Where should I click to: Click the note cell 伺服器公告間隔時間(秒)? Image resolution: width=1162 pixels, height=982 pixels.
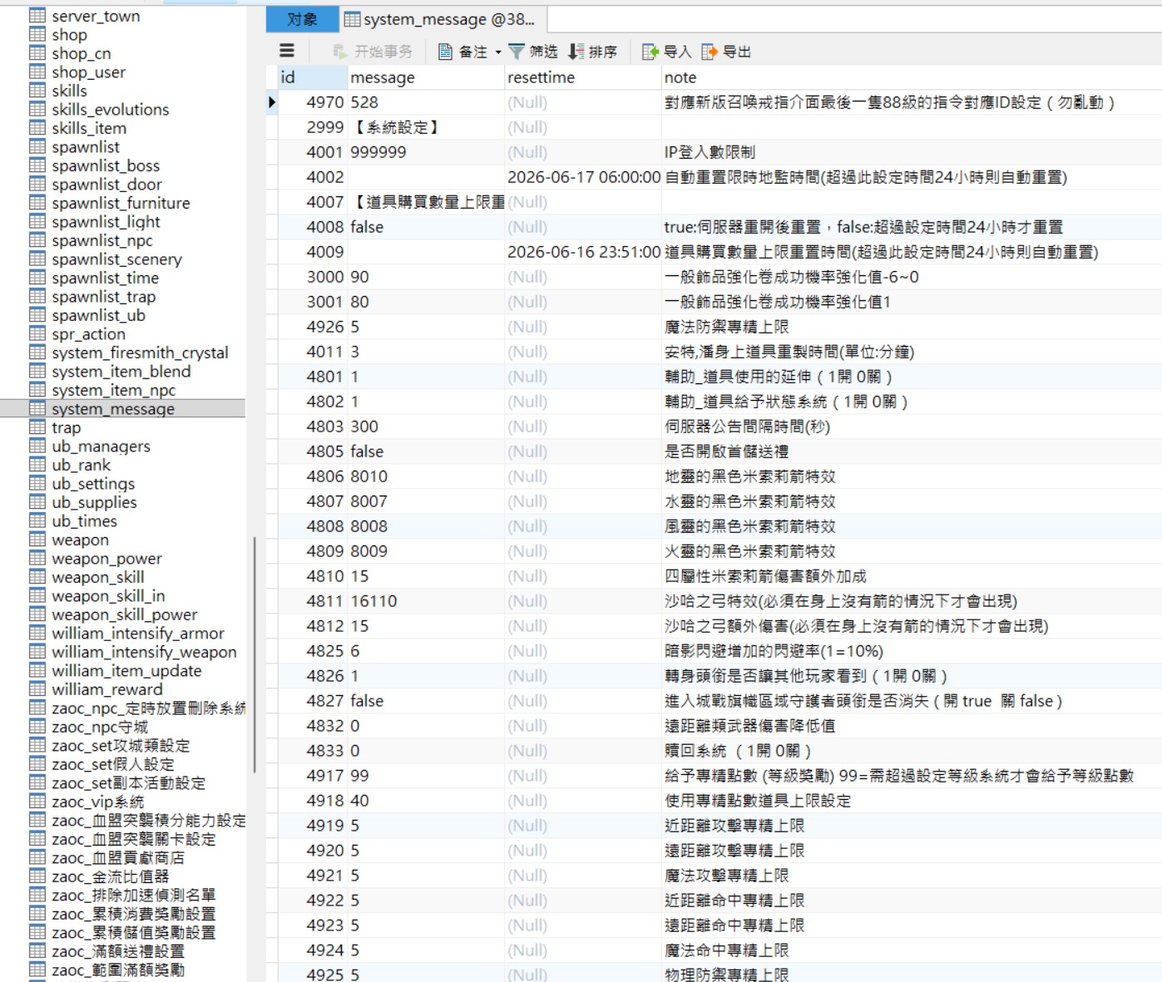pyautogui.click(x=912, y=427)
